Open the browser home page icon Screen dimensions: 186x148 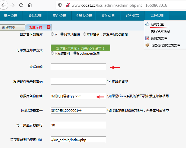[x=30, y=5]
